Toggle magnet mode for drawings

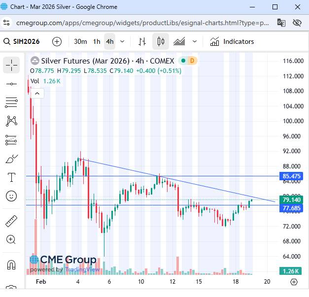tap(11, 264)
